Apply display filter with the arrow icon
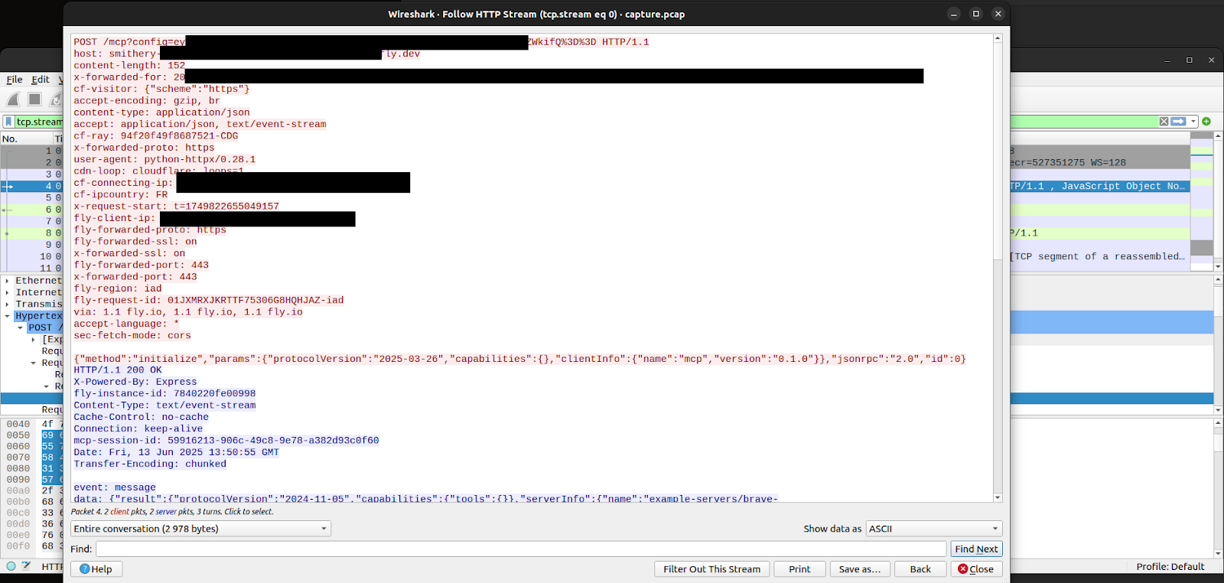 click(1178, 122)
